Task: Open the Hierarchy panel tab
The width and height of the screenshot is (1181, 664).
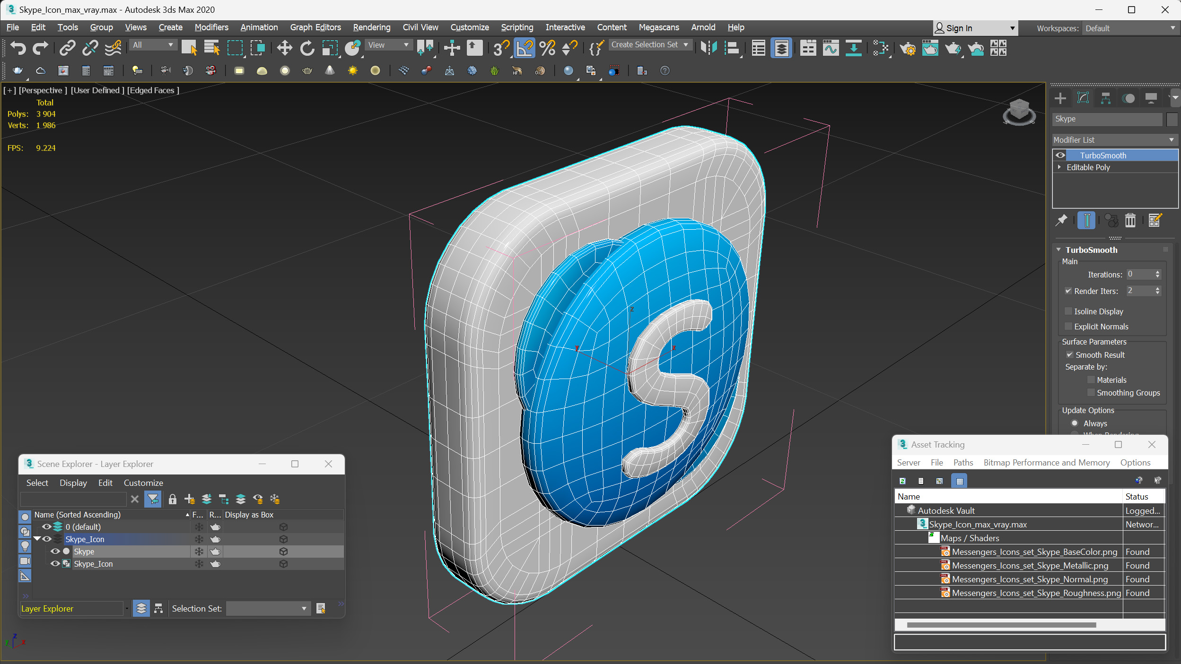Action: tap(1106, 98)
